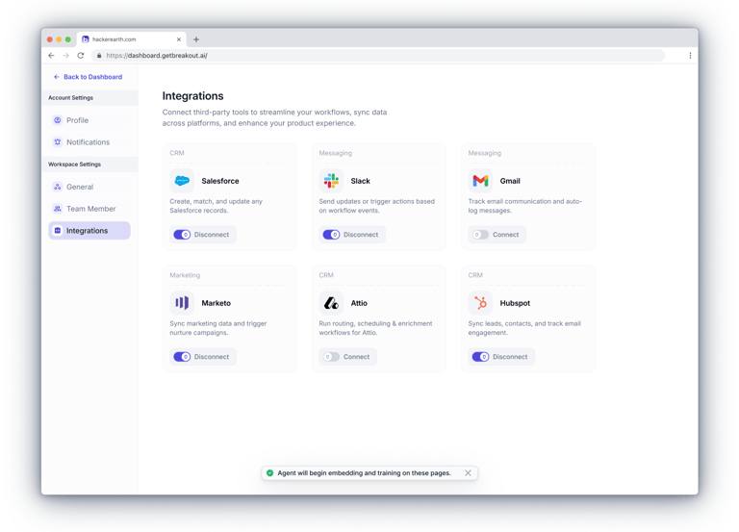The height and width of the screenshot is (532, 739).
Task: Click the Attio description about routing and scheduling
Action: [375, 328]
